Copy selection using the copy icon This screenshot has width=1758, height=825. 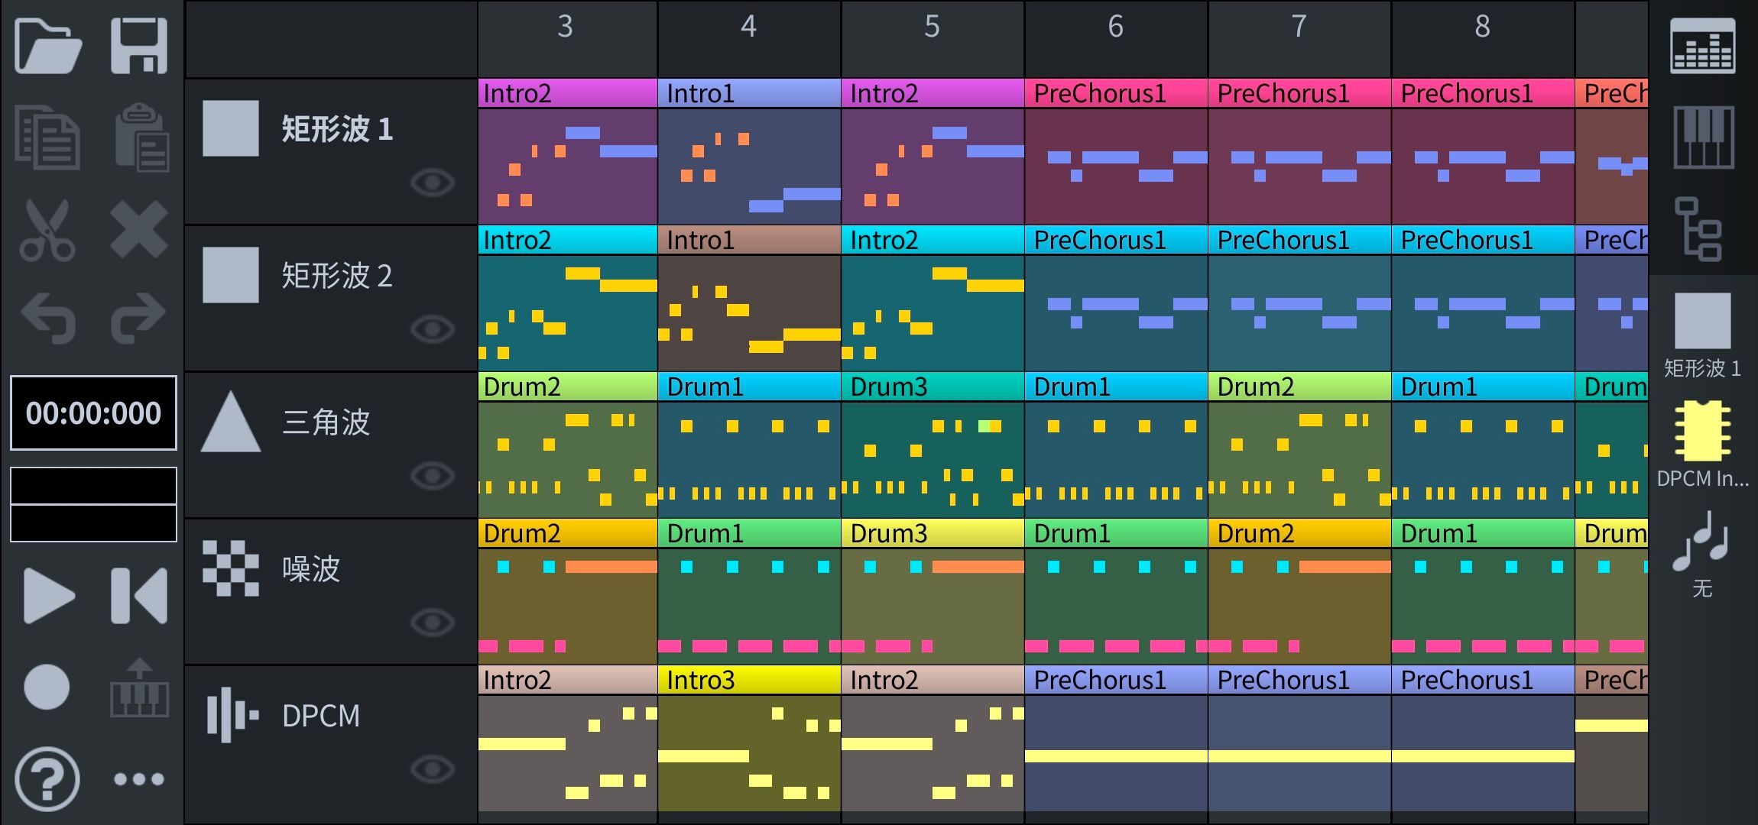[47, 137]
